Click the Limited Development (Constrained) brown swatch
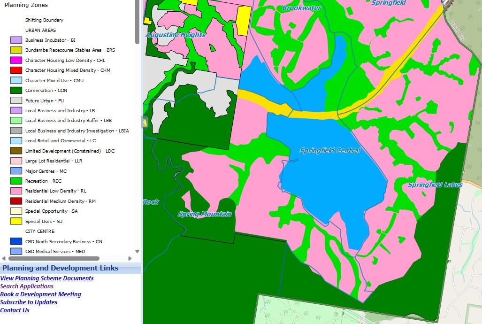 point(16,151)
